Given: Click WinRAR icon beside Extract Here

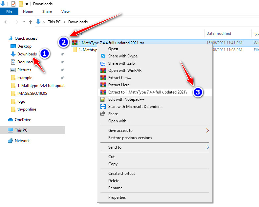Looking at the screenshot, I should coord(103,85).
